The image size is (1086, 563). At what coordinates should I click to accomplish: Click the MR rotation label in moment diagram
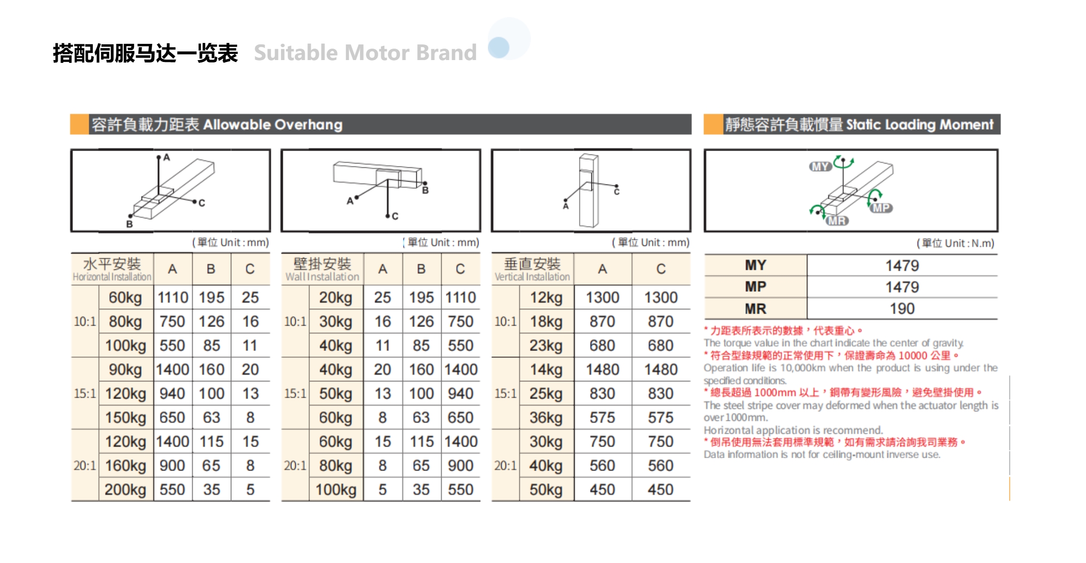pos(837,221)
